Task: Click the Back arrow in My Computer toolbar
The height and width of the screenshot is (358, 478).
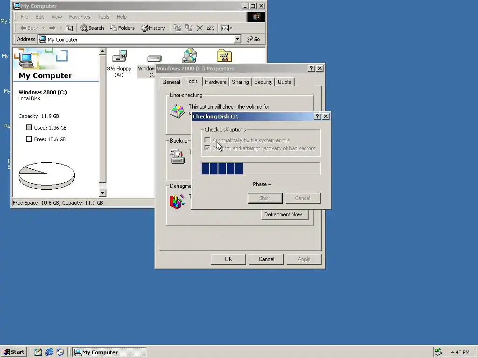Action: (29, 28)
